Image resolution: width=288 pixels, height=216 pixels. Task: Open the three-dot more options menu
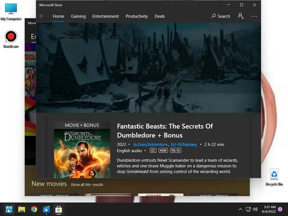254,16
